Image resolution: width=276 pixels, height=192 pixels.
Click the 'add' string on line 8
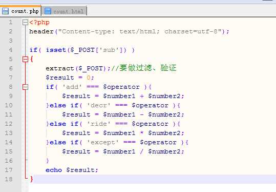click(x=72, y=87)
